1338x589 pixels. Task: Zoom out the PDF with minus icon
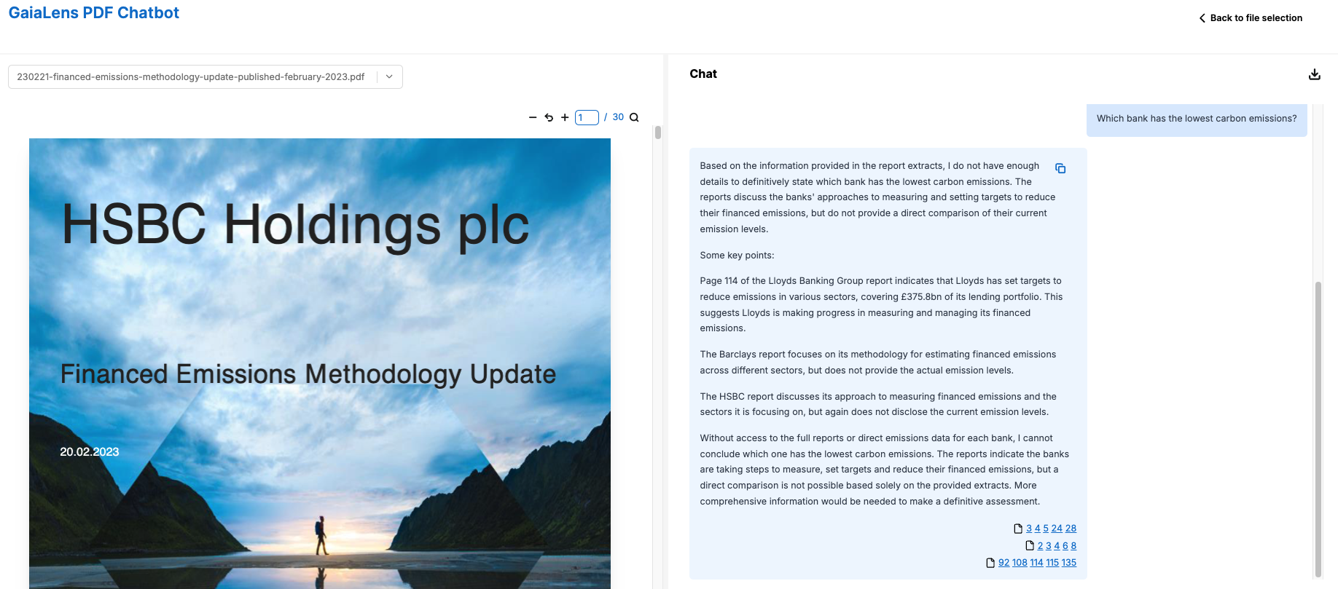click(x=533, y=117)
